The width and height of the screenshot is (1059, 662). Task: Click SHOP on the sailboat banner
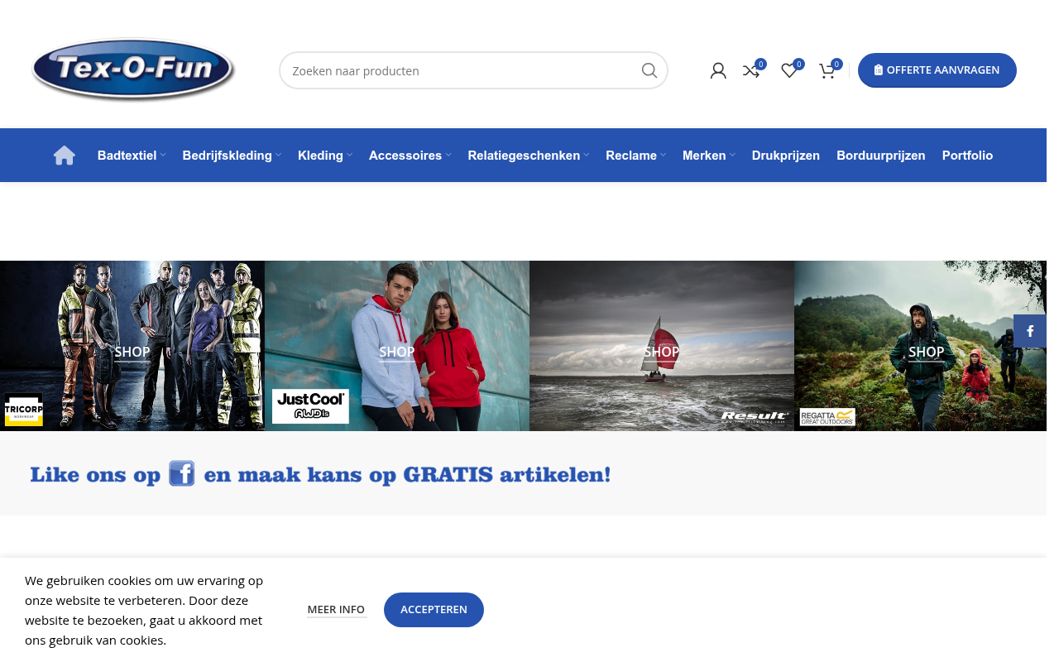click(662, 353)
